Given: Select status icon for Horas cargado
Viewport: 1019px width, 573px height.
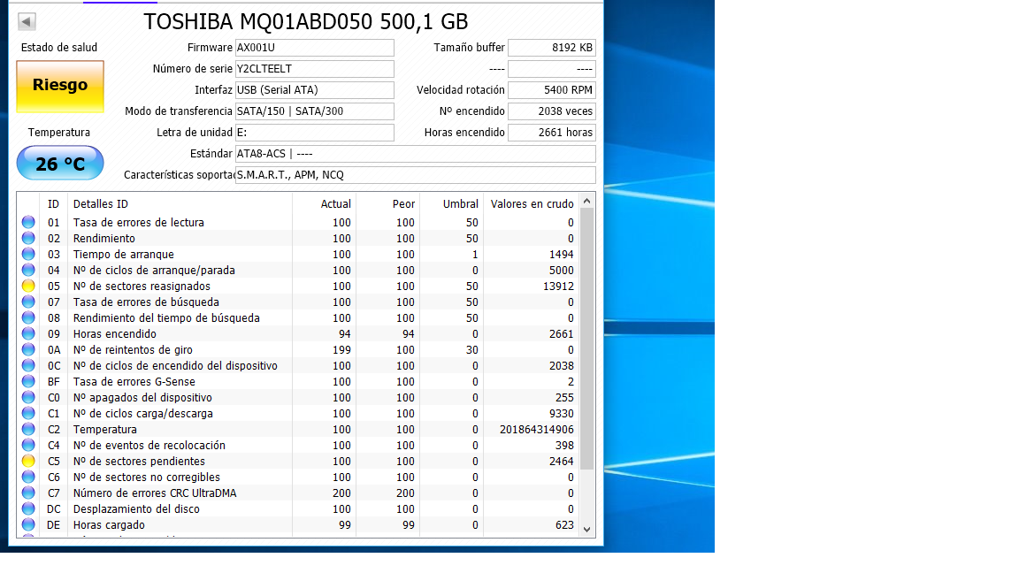Looking at the screenshot, I should pyautogui.click(x=28, y=525).
